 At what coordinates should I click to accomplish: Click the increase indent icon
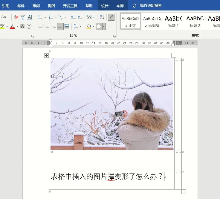pos(80,17)
